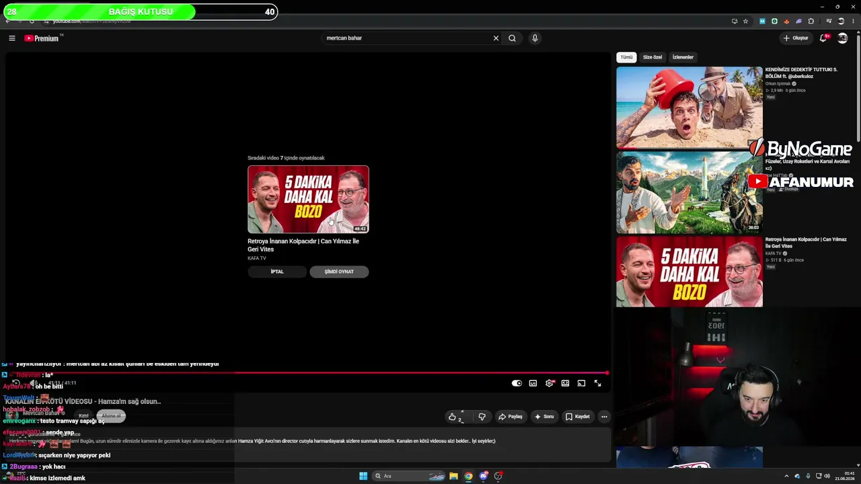Screen dimensions: 861x484
Task: Open the mountain landscape sidebar video thumbnail
Action: click(689, 192)
